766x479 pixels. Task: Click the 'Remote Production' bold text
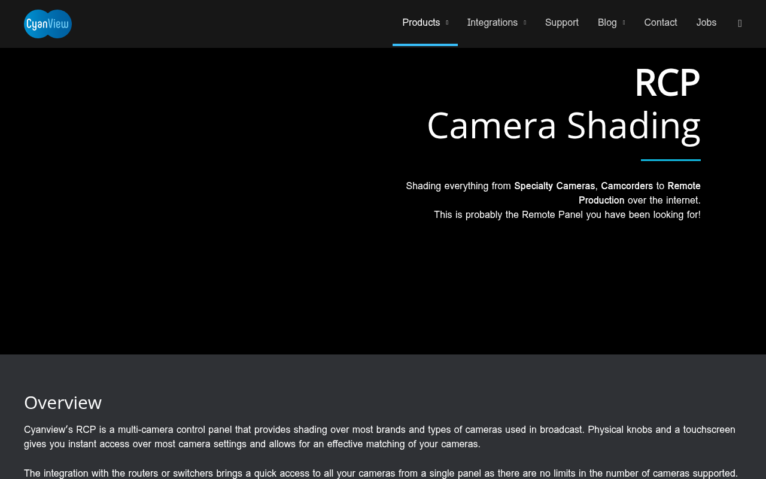click(640, 193)
